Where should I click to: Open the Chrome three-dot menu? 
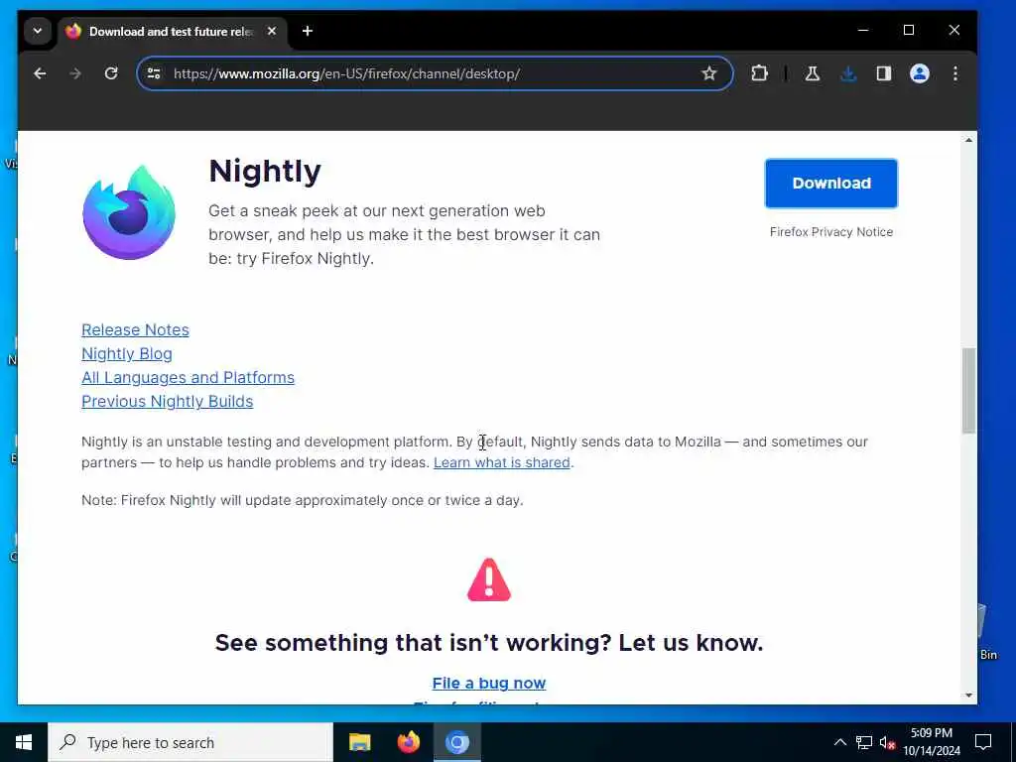tap(955, 73)
